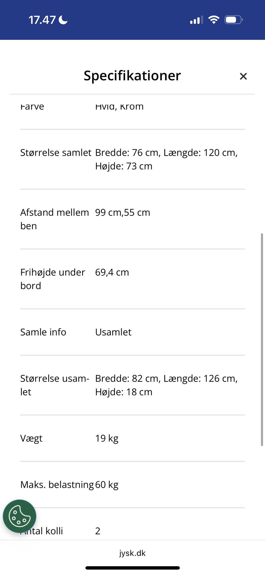
Task: Tap the battery indicator icon
Action: click(233, 19)
